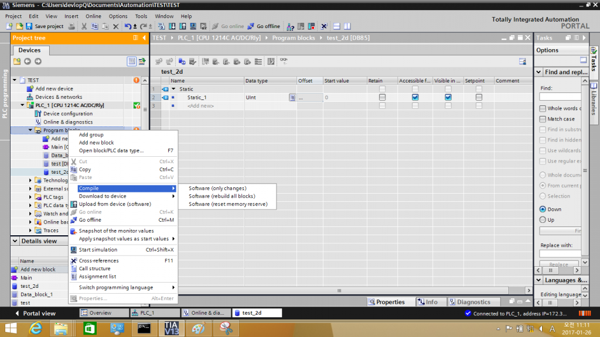The height and width of the screenshot is (337, 600).
Task: Select the Down search direction radio button
Action: (x=543, y=209)
